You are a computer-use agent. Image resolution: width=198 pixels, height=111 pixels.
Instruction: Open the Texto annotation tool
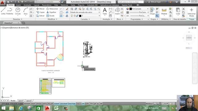pyautogui.click(x=105, y=11)
